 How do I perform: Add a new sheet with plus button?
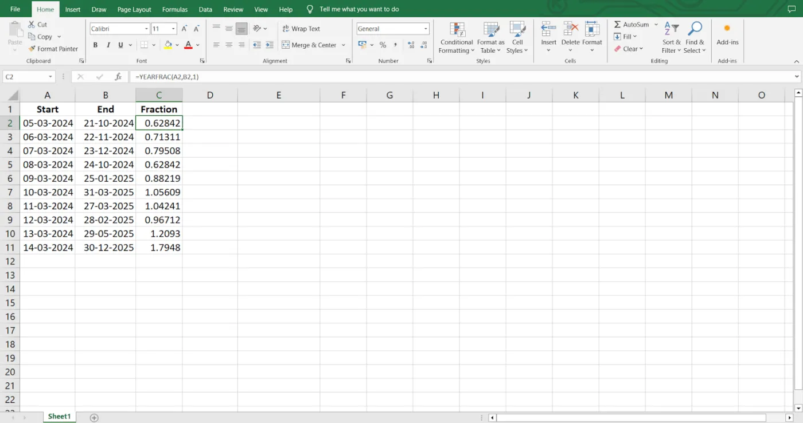pos(94,417)
